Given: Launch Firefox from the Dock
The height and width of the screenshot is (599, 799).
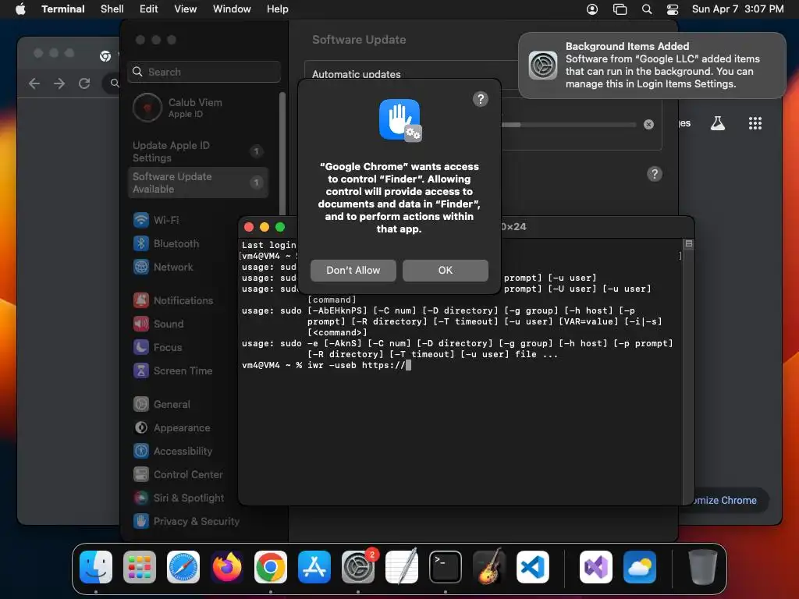Looking at the screenshot, I should tap(227, 567).
